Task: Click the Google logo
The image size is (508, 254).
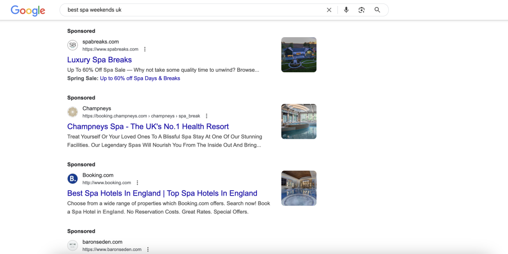Action: tap(28, 10)
